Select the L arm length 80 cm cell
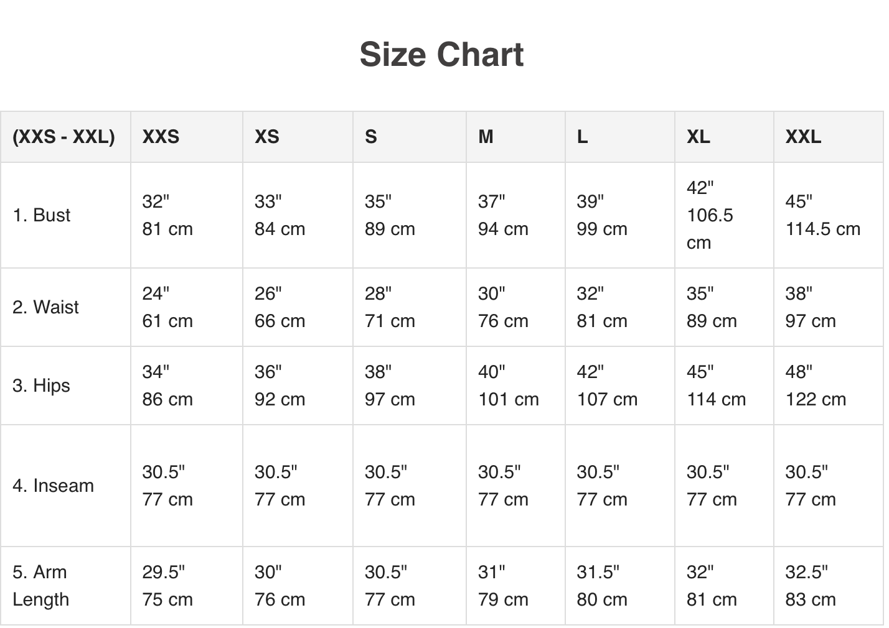Viewport: 889px width, 628px height. click(601, 586)
